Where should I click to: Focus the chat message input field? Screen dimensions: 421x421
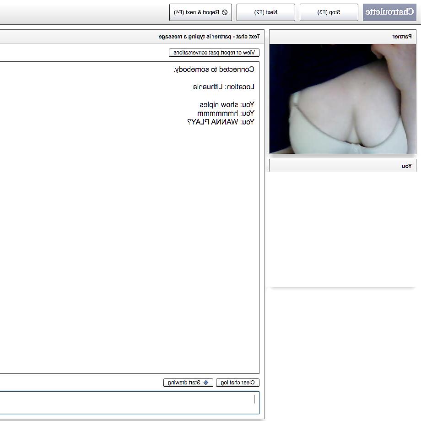[130, 403]
